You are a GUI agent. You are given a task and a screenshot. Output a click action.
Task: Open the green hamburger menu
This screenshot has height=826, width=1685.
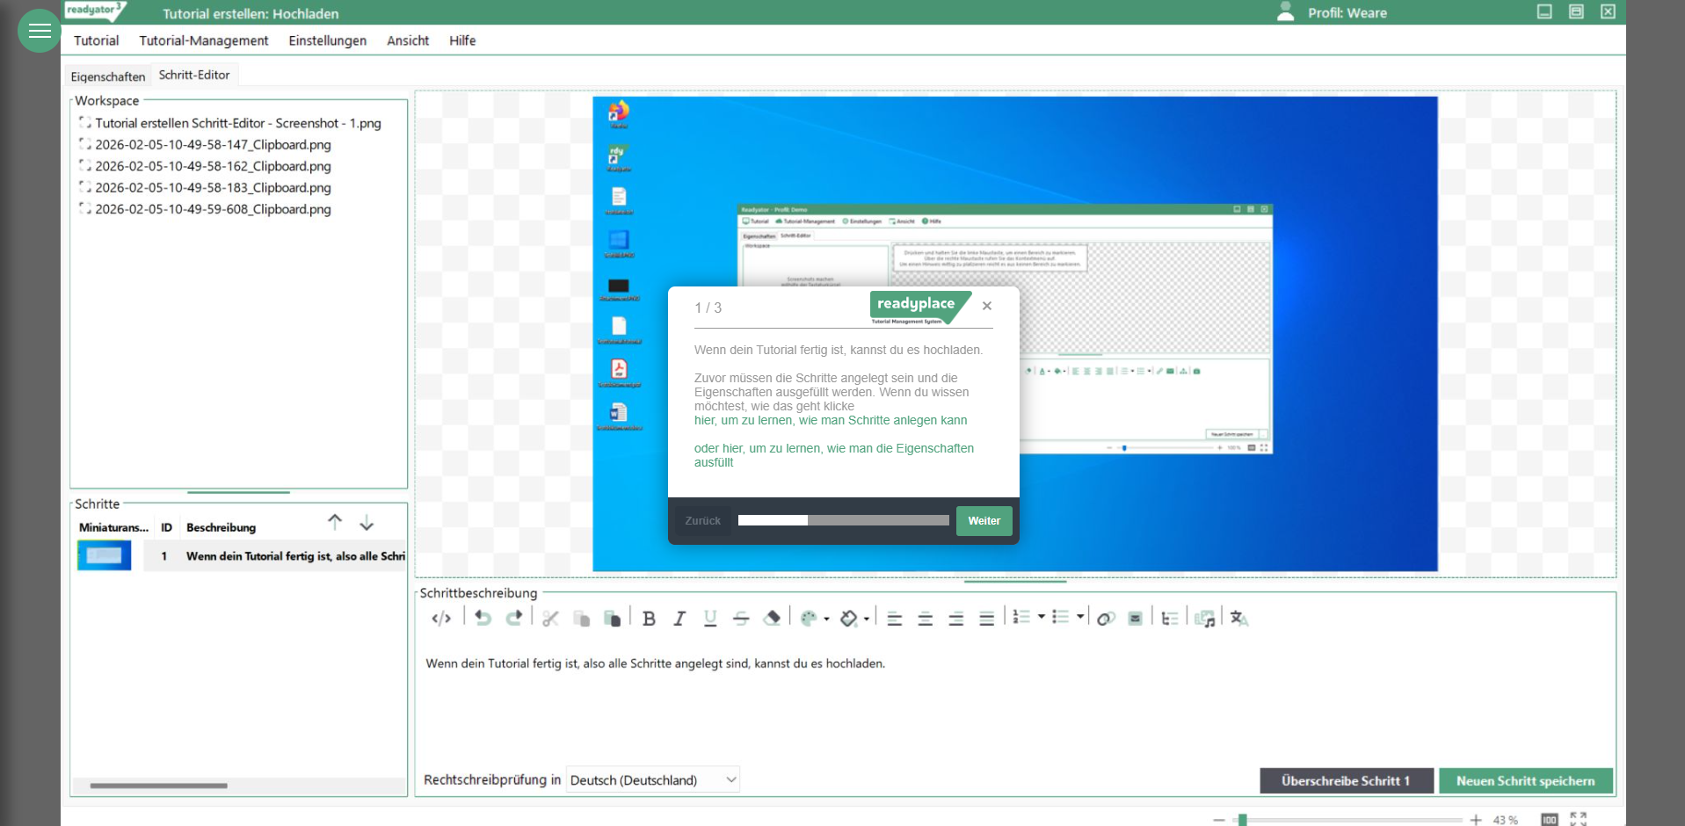coord(40,32)
